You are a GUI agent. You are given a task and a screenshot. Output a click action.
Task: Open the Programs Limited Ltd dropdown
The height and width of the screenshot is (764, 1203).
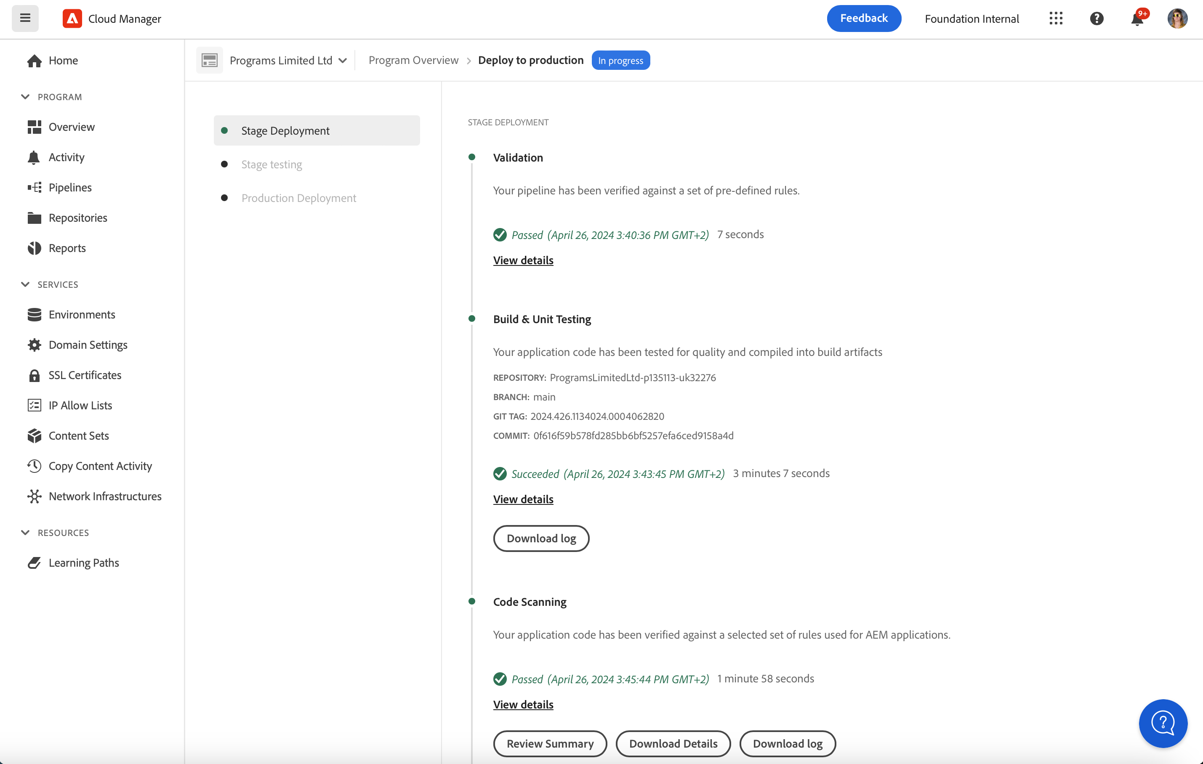(287, 61)
